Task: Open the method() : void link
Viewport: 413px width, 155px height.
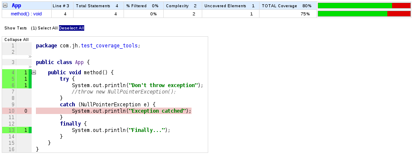Action: [x=26, y=14]
